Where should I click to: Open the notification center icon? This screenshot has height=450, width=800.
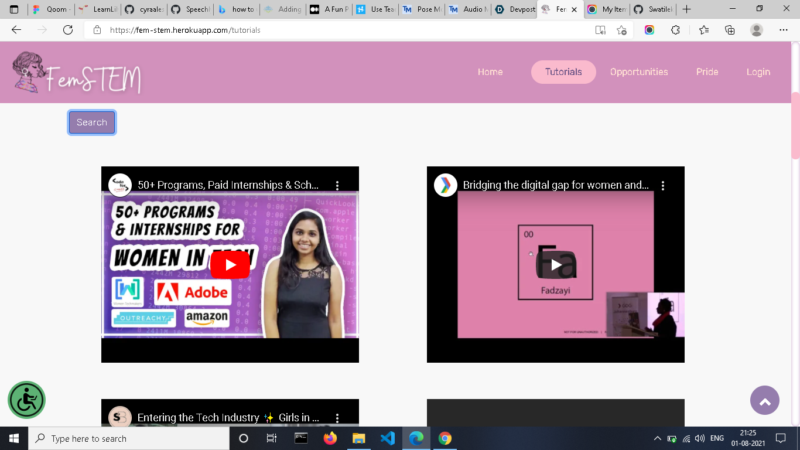(780, 438)
